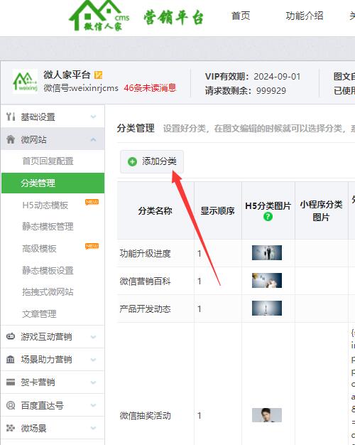Screen dimensions: 355x445
Task: Click the 请求数剩余 value 999929
Action: pos(271,91)
